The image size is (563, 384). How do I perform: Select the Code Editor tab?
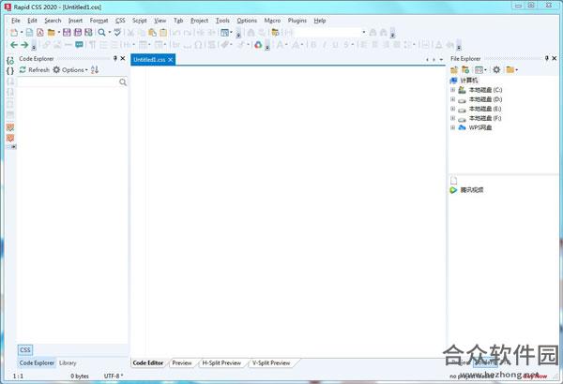(x=148, y=363)
